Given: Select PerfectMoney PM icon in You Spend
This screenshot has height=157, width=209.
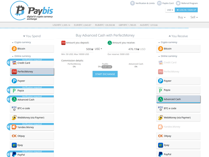Looking at the screenshot, I should 14,72.
